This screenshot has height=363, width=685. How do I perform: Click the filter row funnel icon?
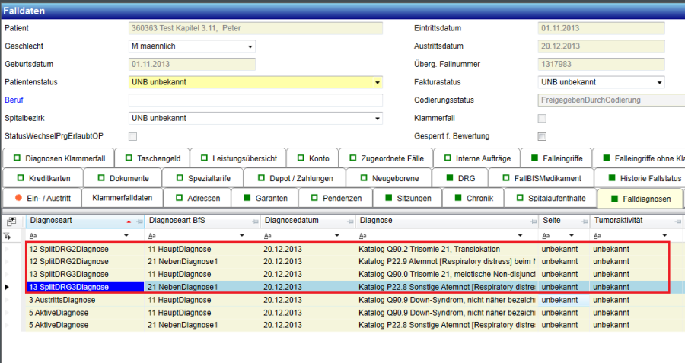7,236
